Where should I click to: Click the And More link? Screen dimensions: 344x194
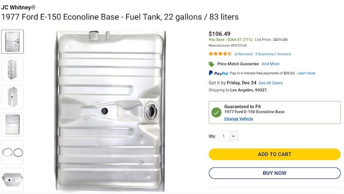click(270, 64)
